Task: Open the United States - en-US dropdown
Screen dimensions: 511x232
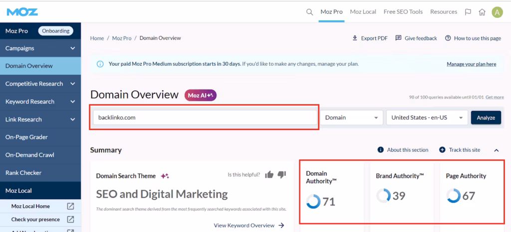Action: tap(427, 117)
